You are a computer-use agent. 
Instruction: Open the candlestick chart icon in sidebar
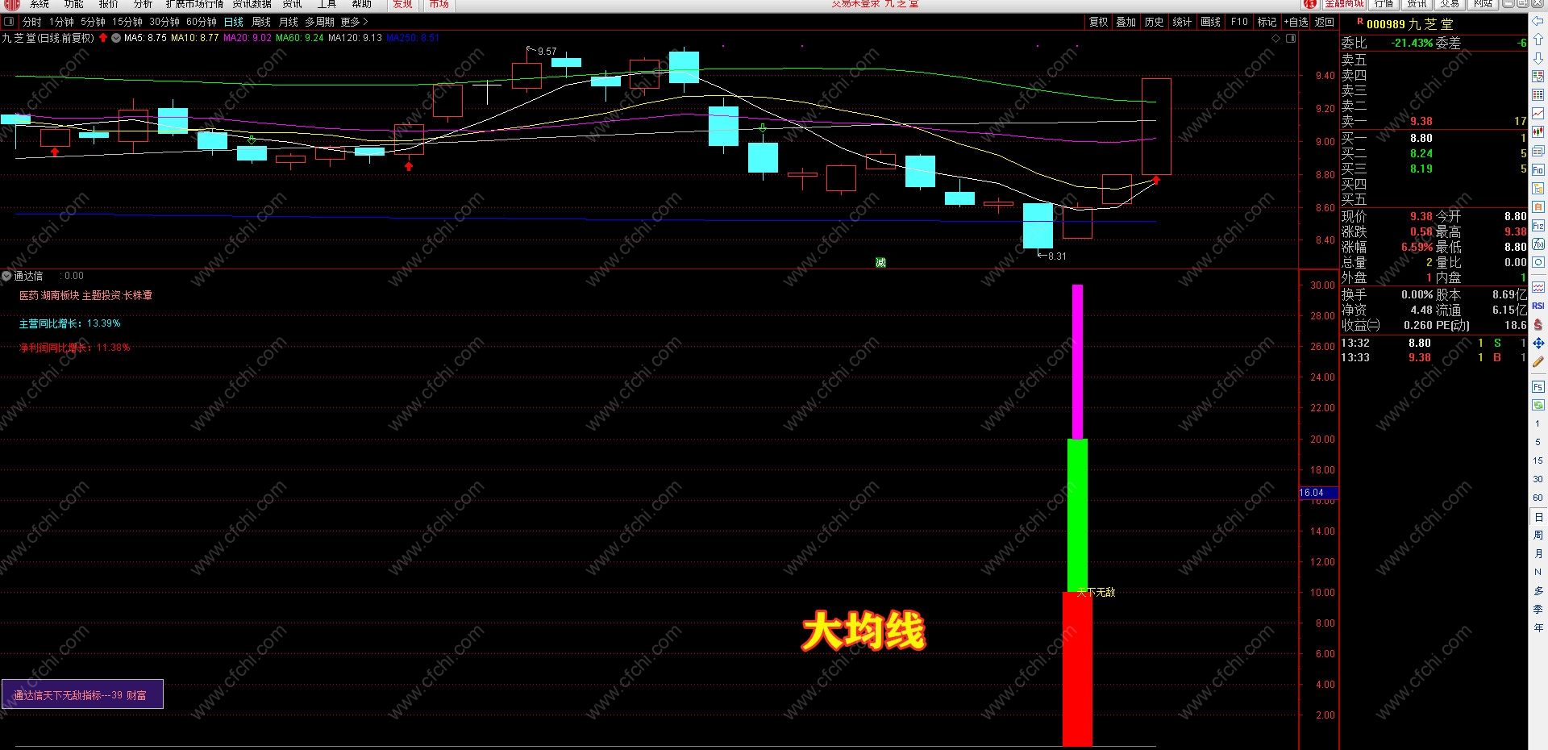[1538, 132]
